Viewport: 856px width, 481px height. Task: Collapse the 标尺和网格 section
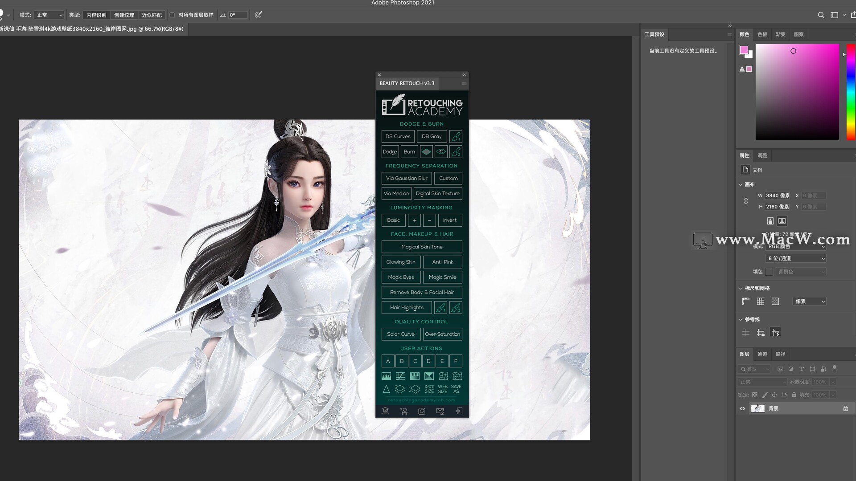[x=741, y=288]
